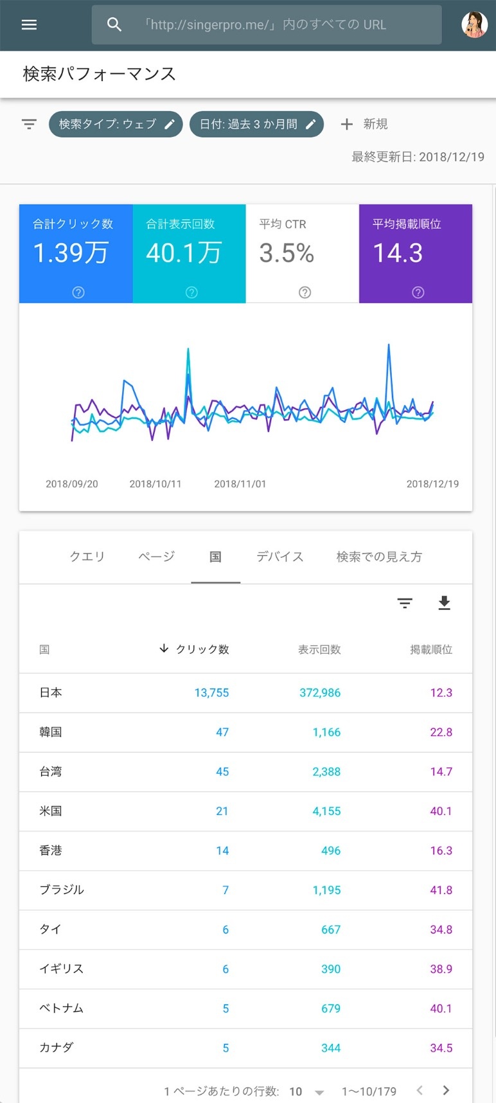Switch to the クエリ tab
Viewport: 496px width, 1103px height.
tap(87, 557)
